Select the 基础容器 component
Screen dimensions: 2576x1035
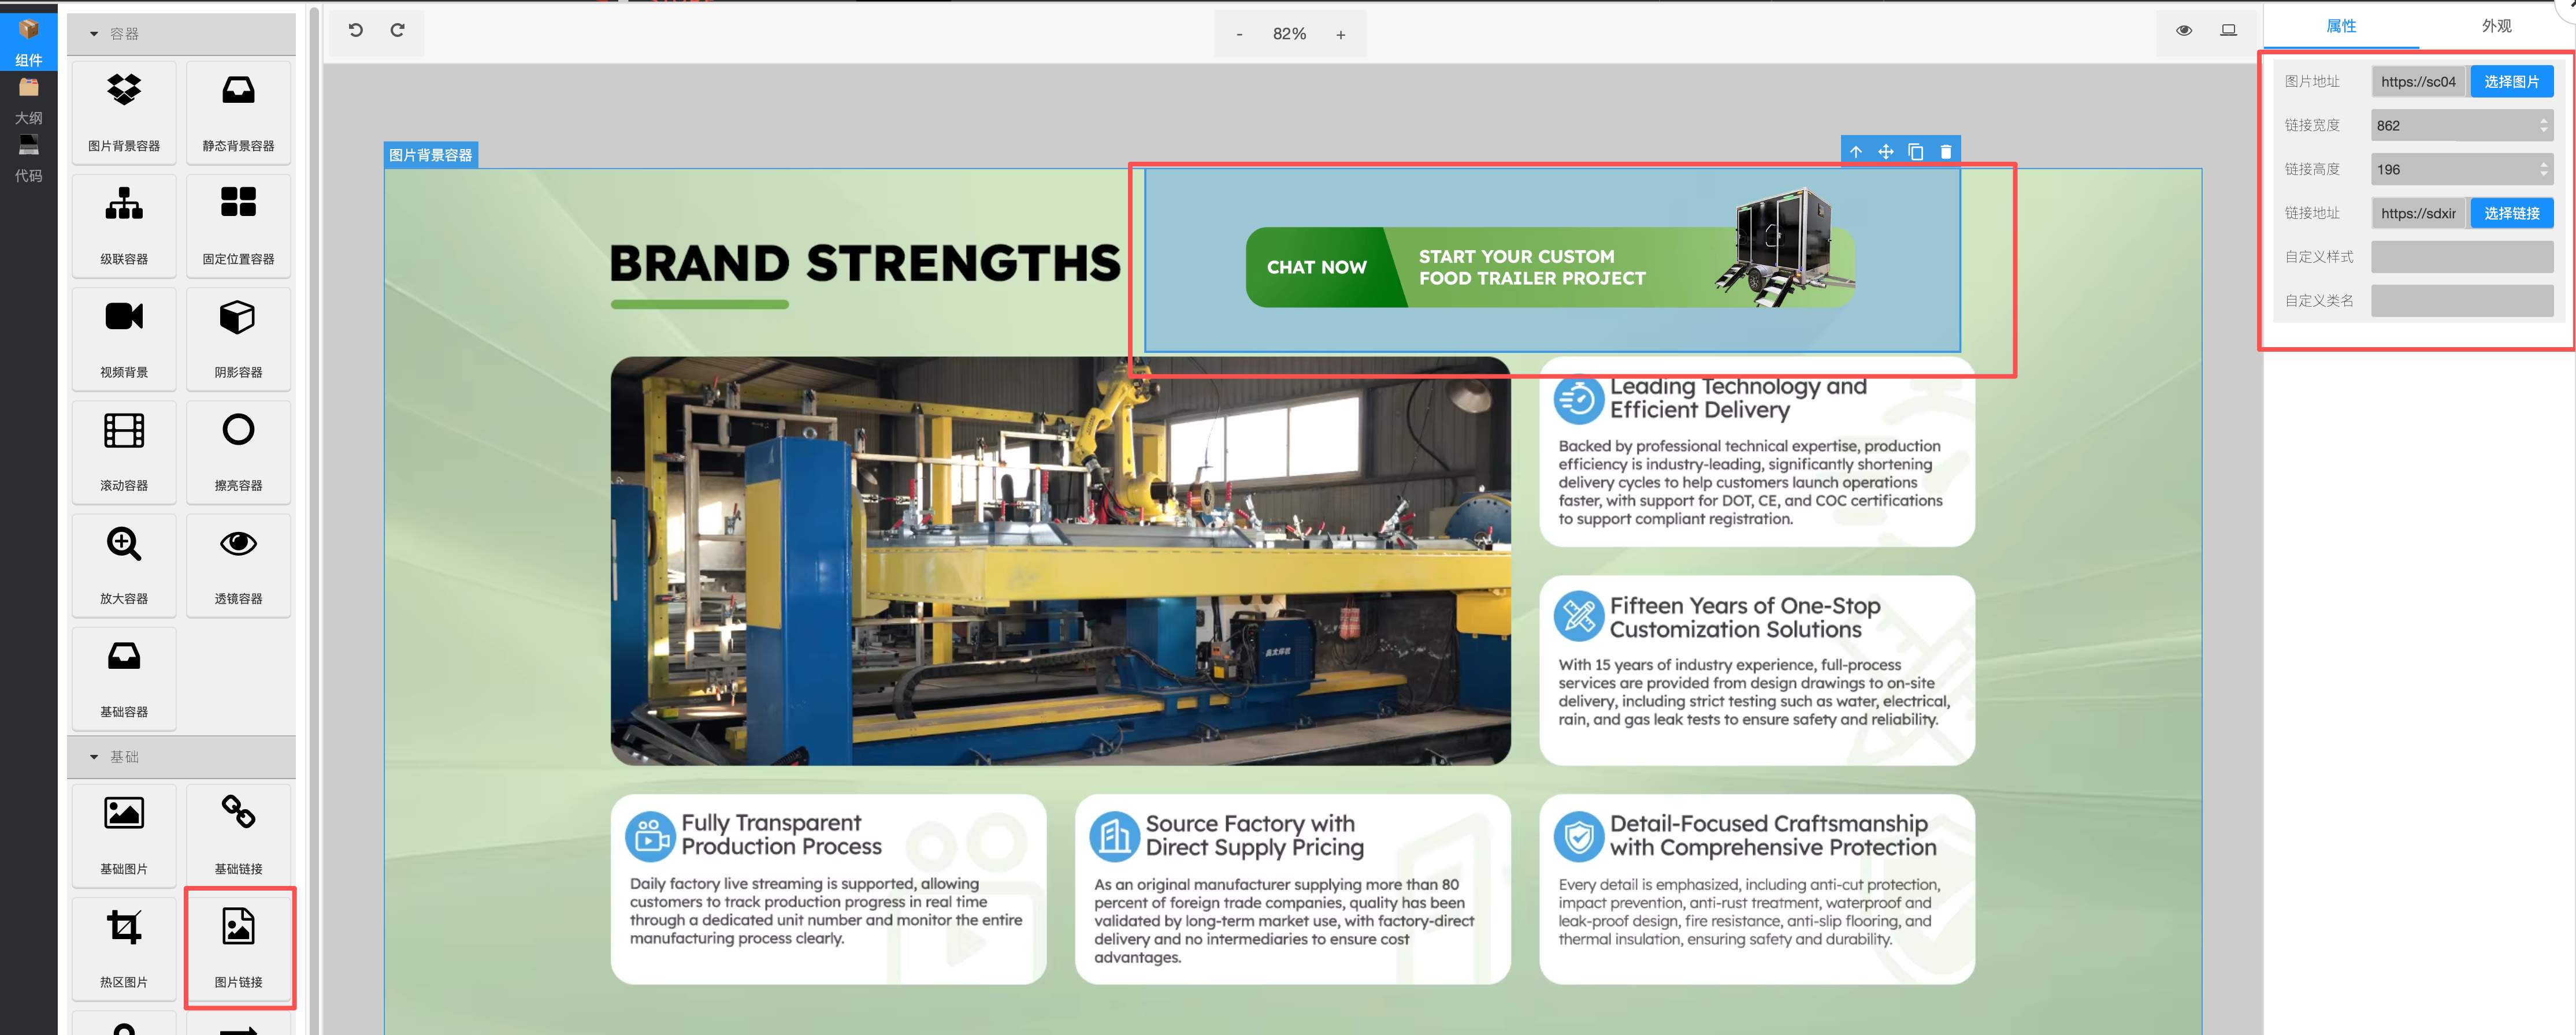point(124,678)
